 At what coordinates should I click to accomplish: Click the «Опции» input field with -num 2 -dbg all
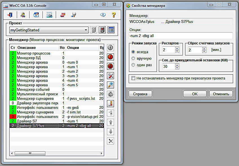pyautogui.click(x=181, y=36)
